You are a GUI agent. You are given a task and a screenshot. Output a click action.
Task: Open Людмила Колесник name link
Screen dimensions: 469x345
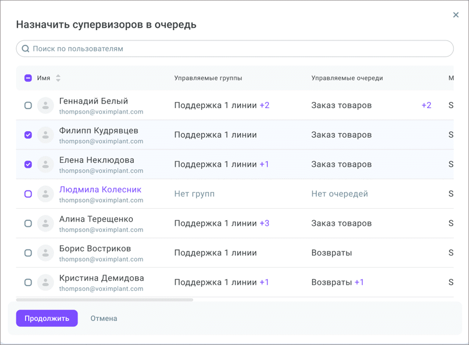coord(100,190)
